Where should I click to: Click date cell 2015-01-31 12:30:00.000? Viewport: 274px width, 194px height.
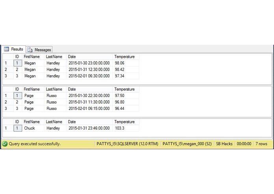89,70
